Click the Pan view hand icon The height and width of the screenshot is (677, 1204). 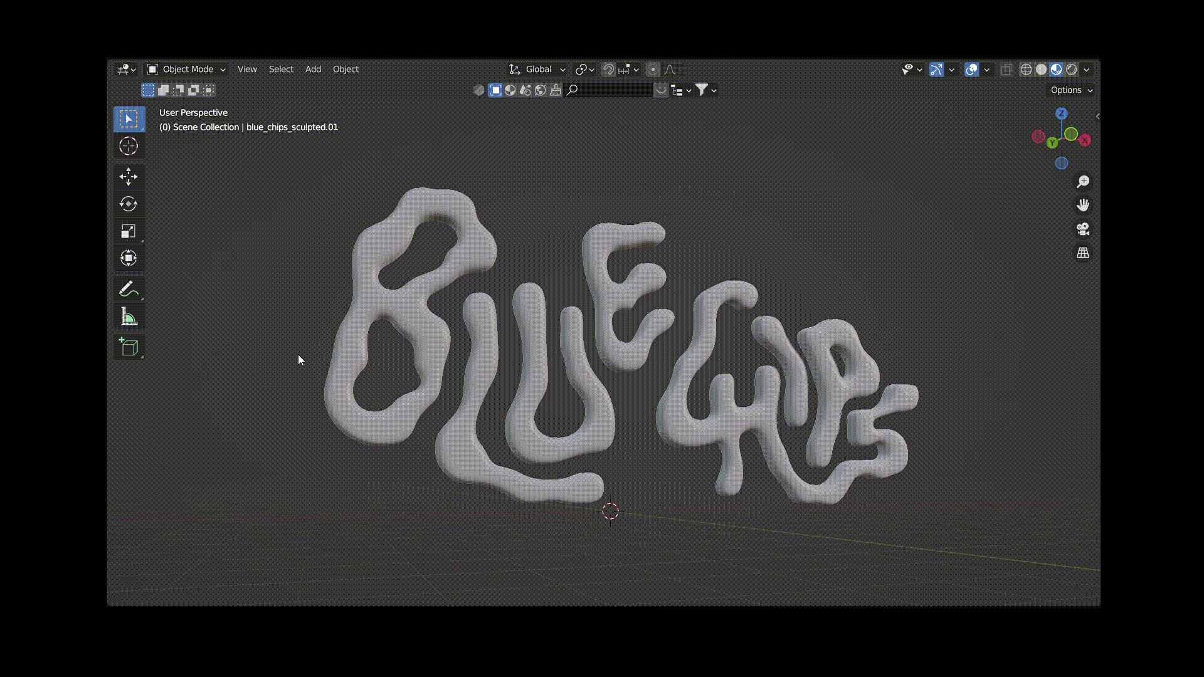tap(1083, 205)
